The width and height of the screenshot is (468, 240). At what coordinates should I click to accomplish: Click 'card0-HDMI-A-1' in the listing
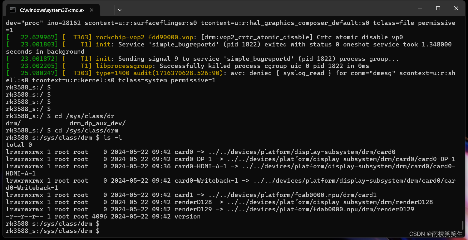pos(200,166)
